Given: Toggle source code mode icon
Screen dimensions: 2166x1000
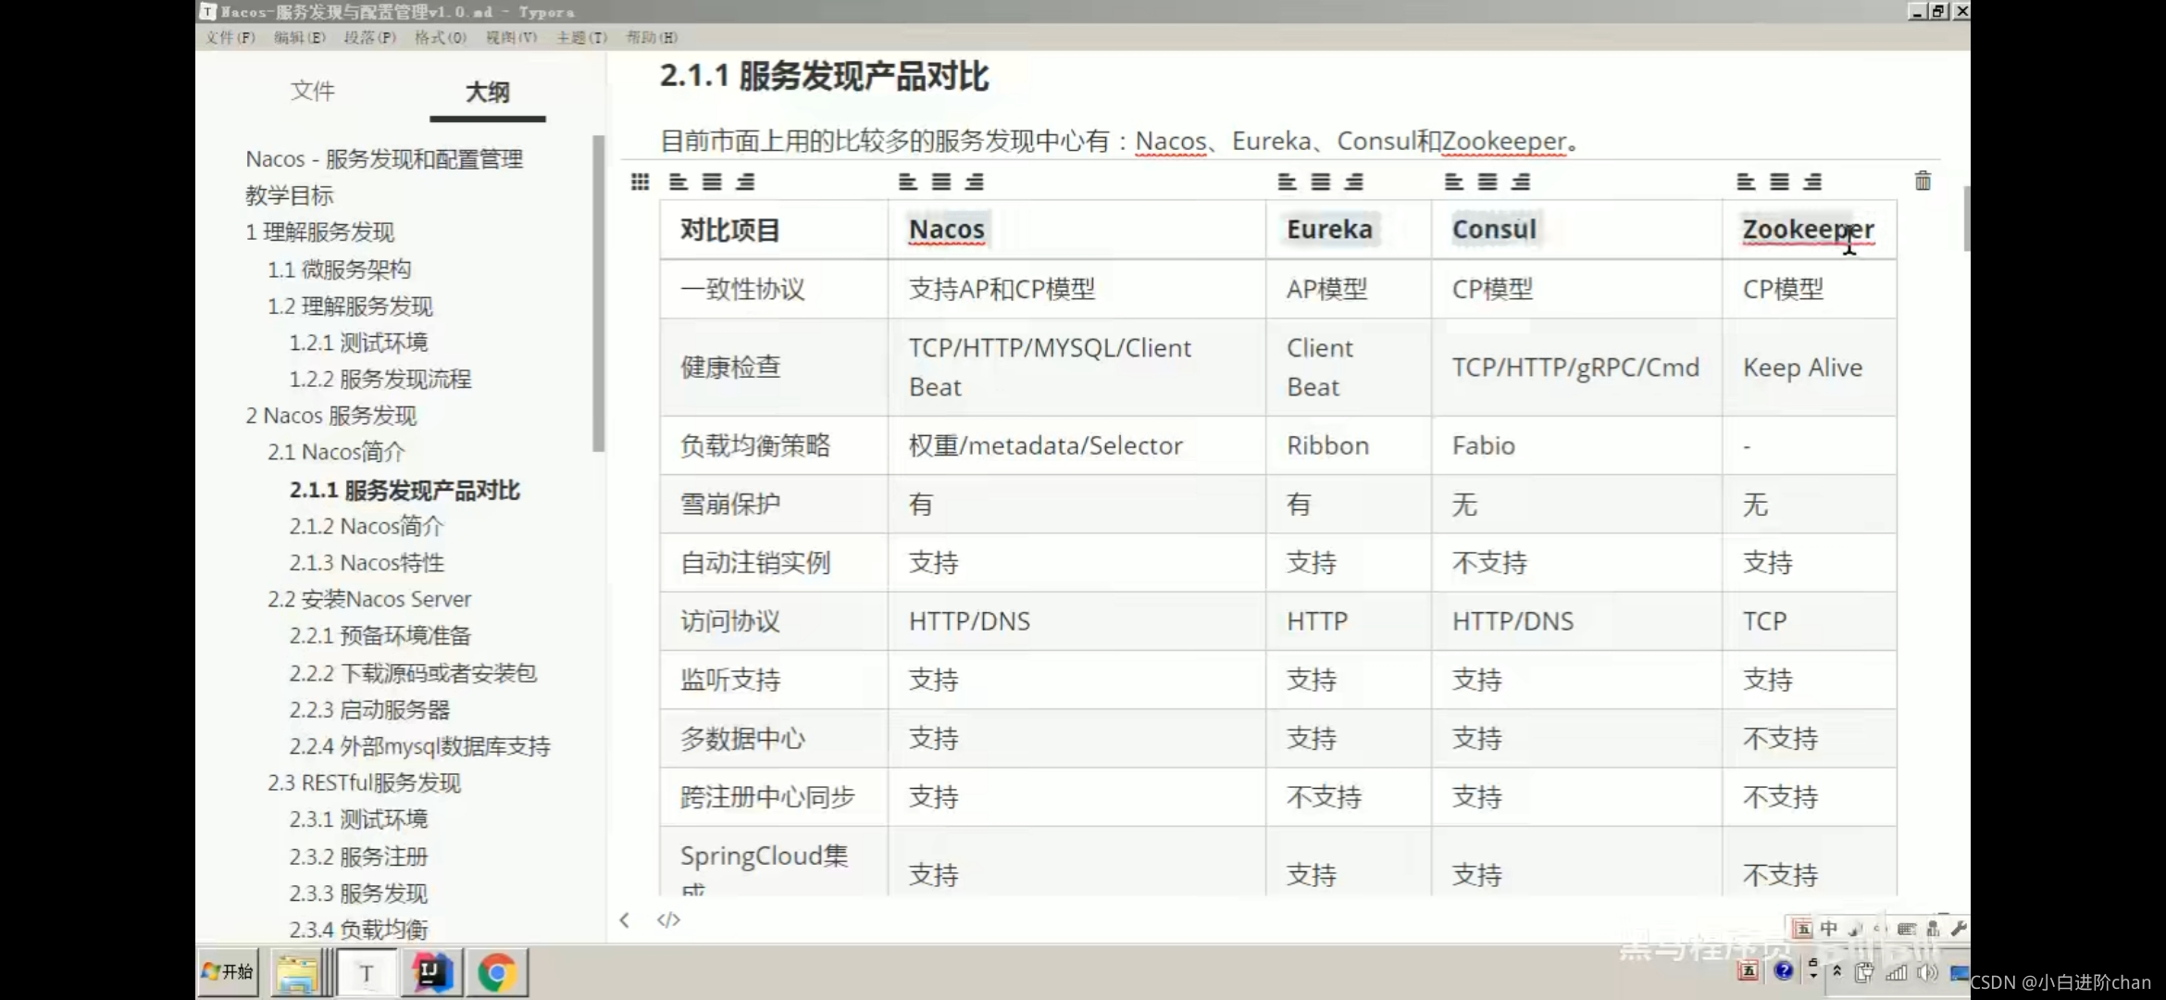Looking at the screenshot, I should pyautogui.click(x=668, y=919).
